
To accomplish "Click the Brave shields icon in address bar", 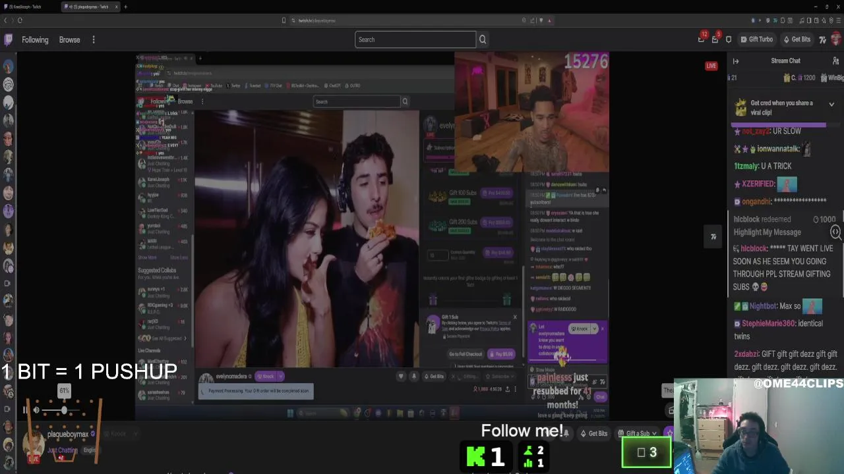I will click(x=541, y=20).
